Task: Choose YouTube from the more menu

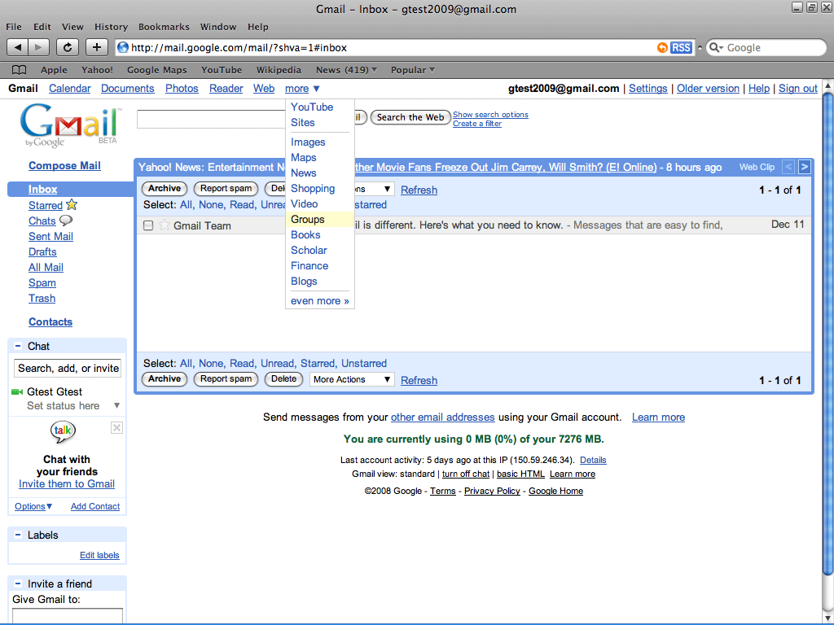Action: pos(312,107)
